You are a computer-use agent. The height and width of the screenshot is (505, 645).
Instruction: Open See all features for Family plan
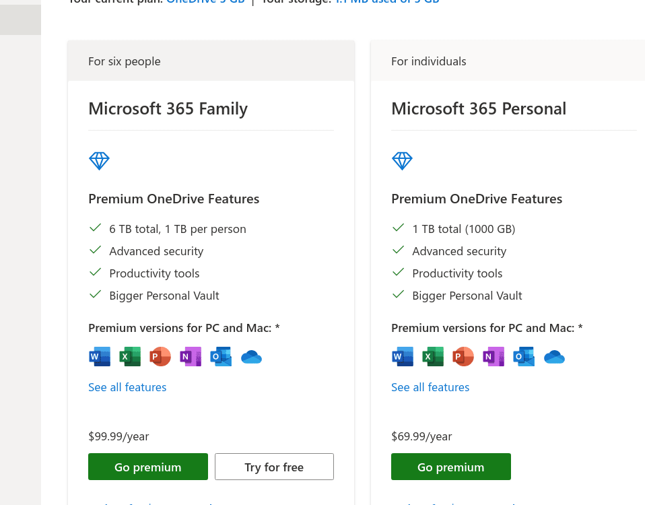[x=127, y=387]
